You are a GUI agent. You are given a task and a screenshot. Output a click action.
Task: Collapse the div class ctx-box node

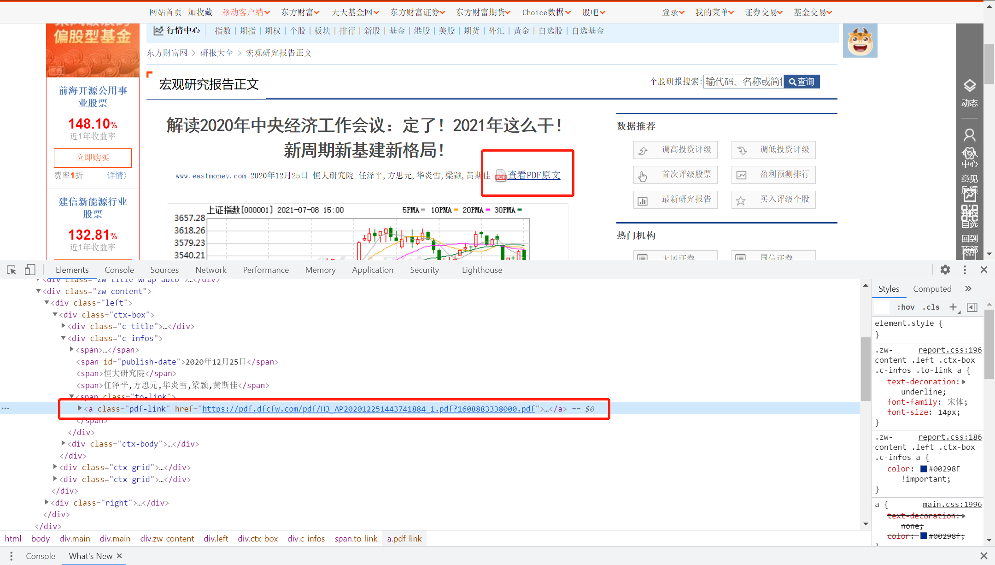point(55,314)
